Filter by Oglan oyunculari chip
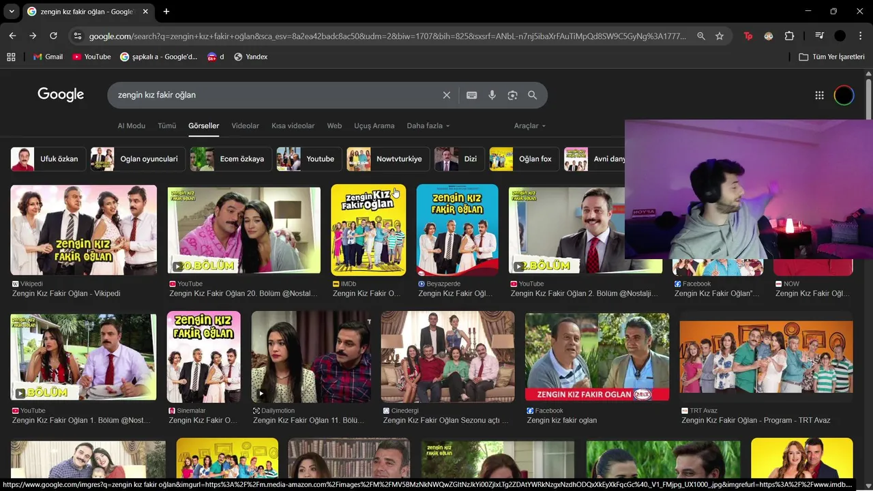The width and height of the screenshot is (873, 491). pos(138,159)
